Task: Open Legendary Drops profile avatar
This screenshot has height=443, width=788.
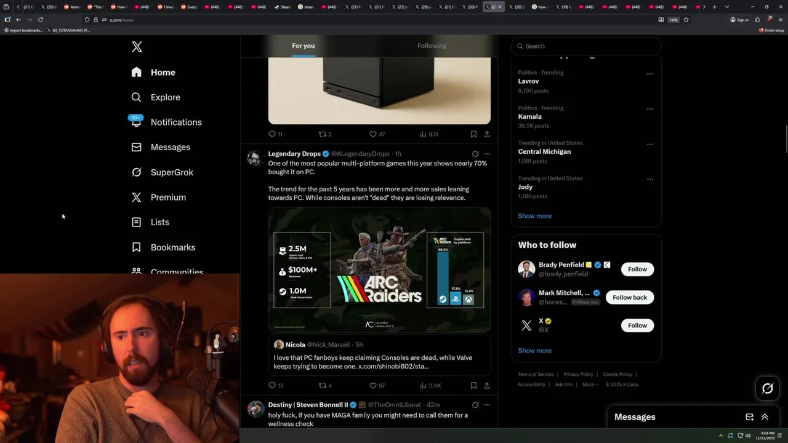Action: 255,158
